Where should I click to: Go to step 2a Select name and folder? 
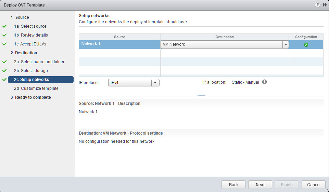(42, 62)
